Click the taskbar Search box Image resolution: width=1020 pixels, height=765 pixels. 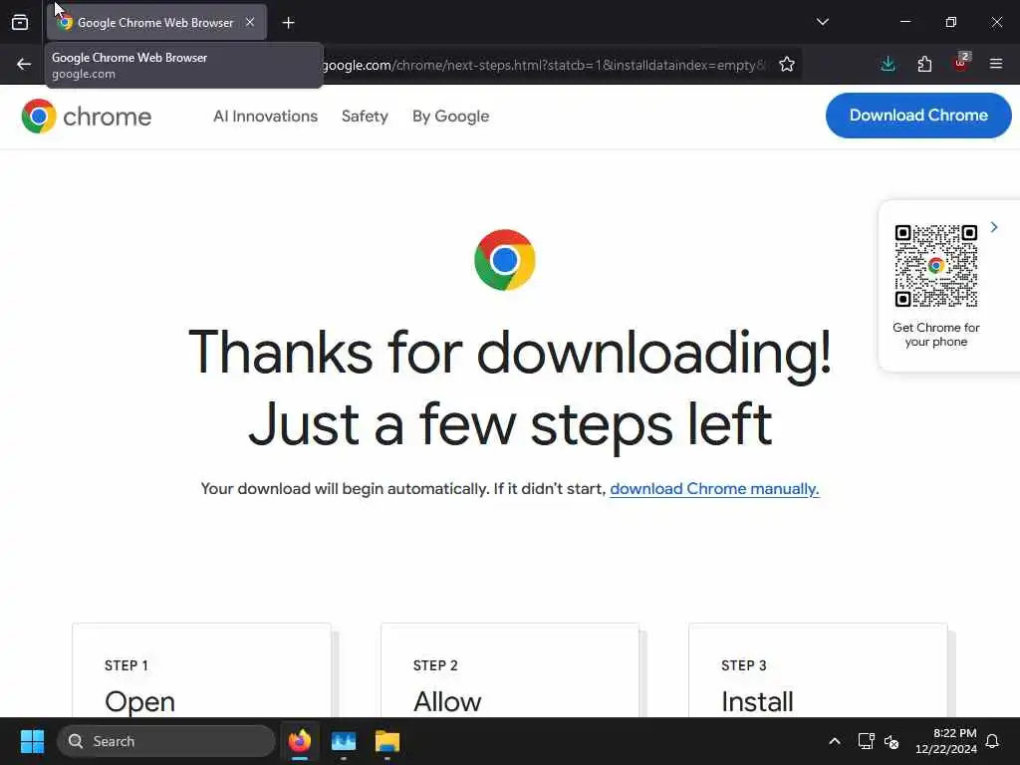[166, 741]
